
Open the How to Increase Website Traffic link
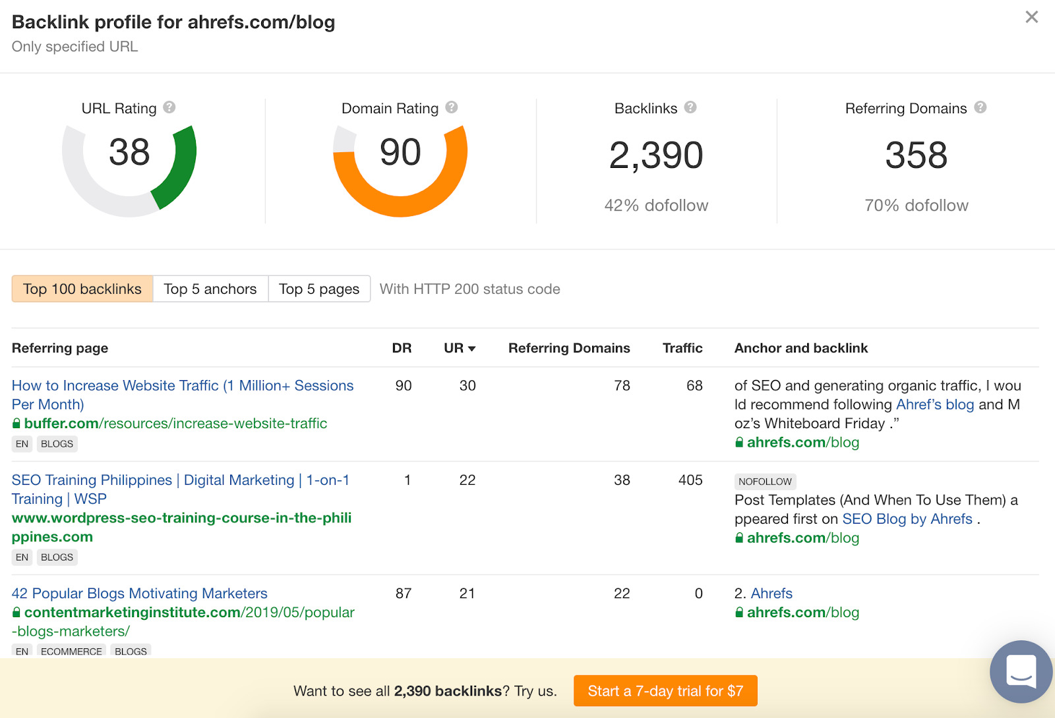(183, 385)
